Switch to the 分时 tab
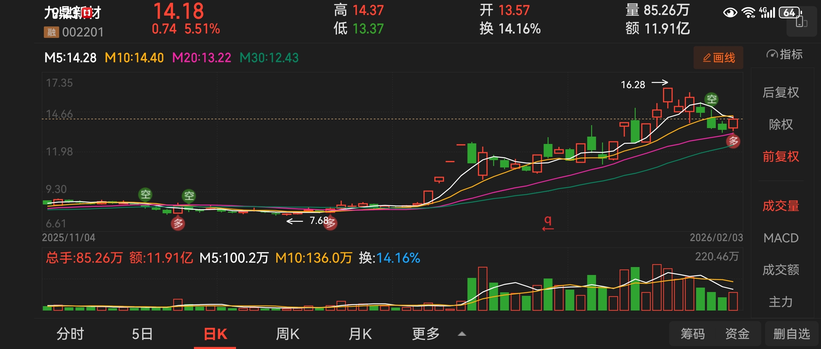821x349 pixels. pos(70,334)
